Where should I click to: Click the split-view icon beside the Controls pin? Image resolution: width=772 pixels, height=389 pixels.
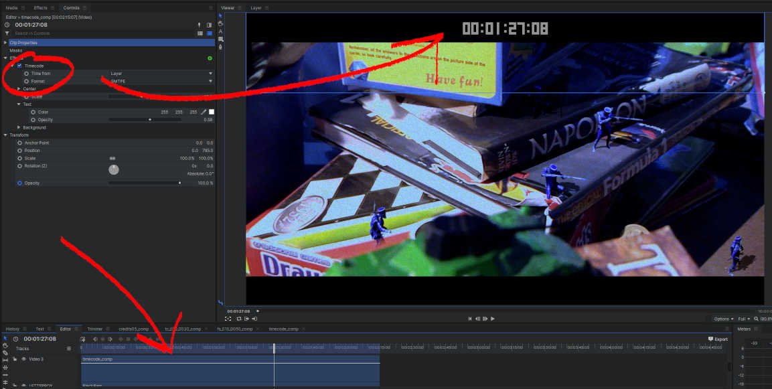[x=210, y=25]
